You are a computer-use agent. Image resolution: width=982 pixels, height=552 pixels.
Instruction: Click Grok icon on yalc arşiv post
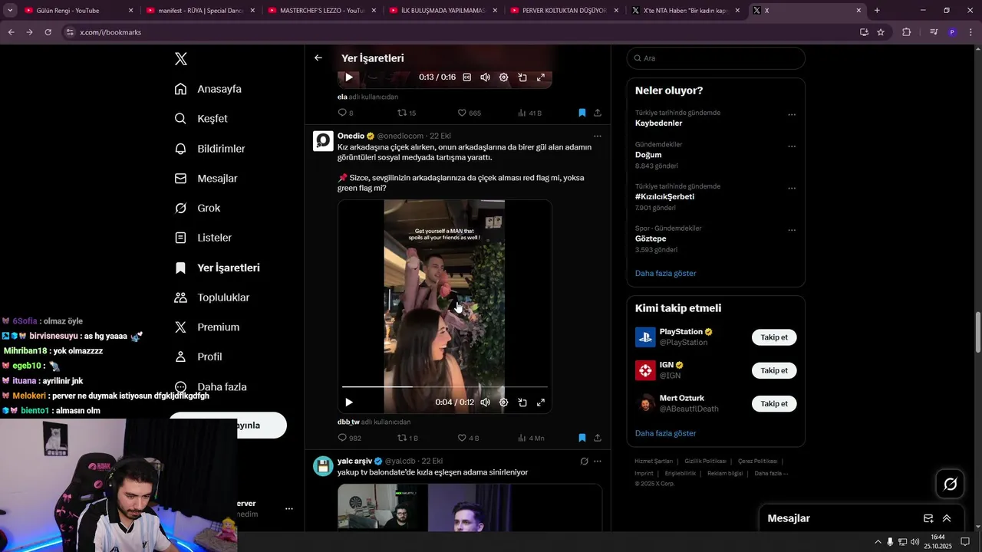coord(584,462)
